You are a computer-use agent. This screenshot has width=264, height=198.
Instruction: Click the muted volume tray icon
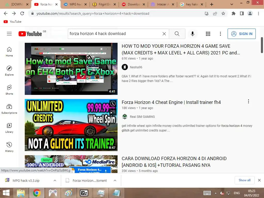(x=222, y=193)
